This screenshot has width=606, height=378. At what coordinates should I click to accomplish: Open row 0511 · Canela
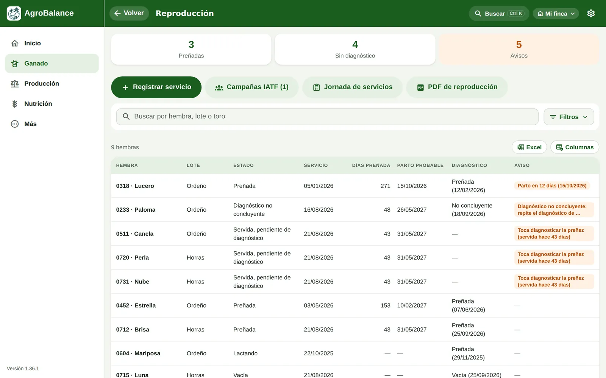355,234
